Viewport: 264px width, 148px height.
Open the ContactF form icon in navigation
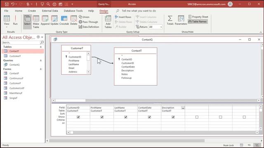tap(5, 73)
